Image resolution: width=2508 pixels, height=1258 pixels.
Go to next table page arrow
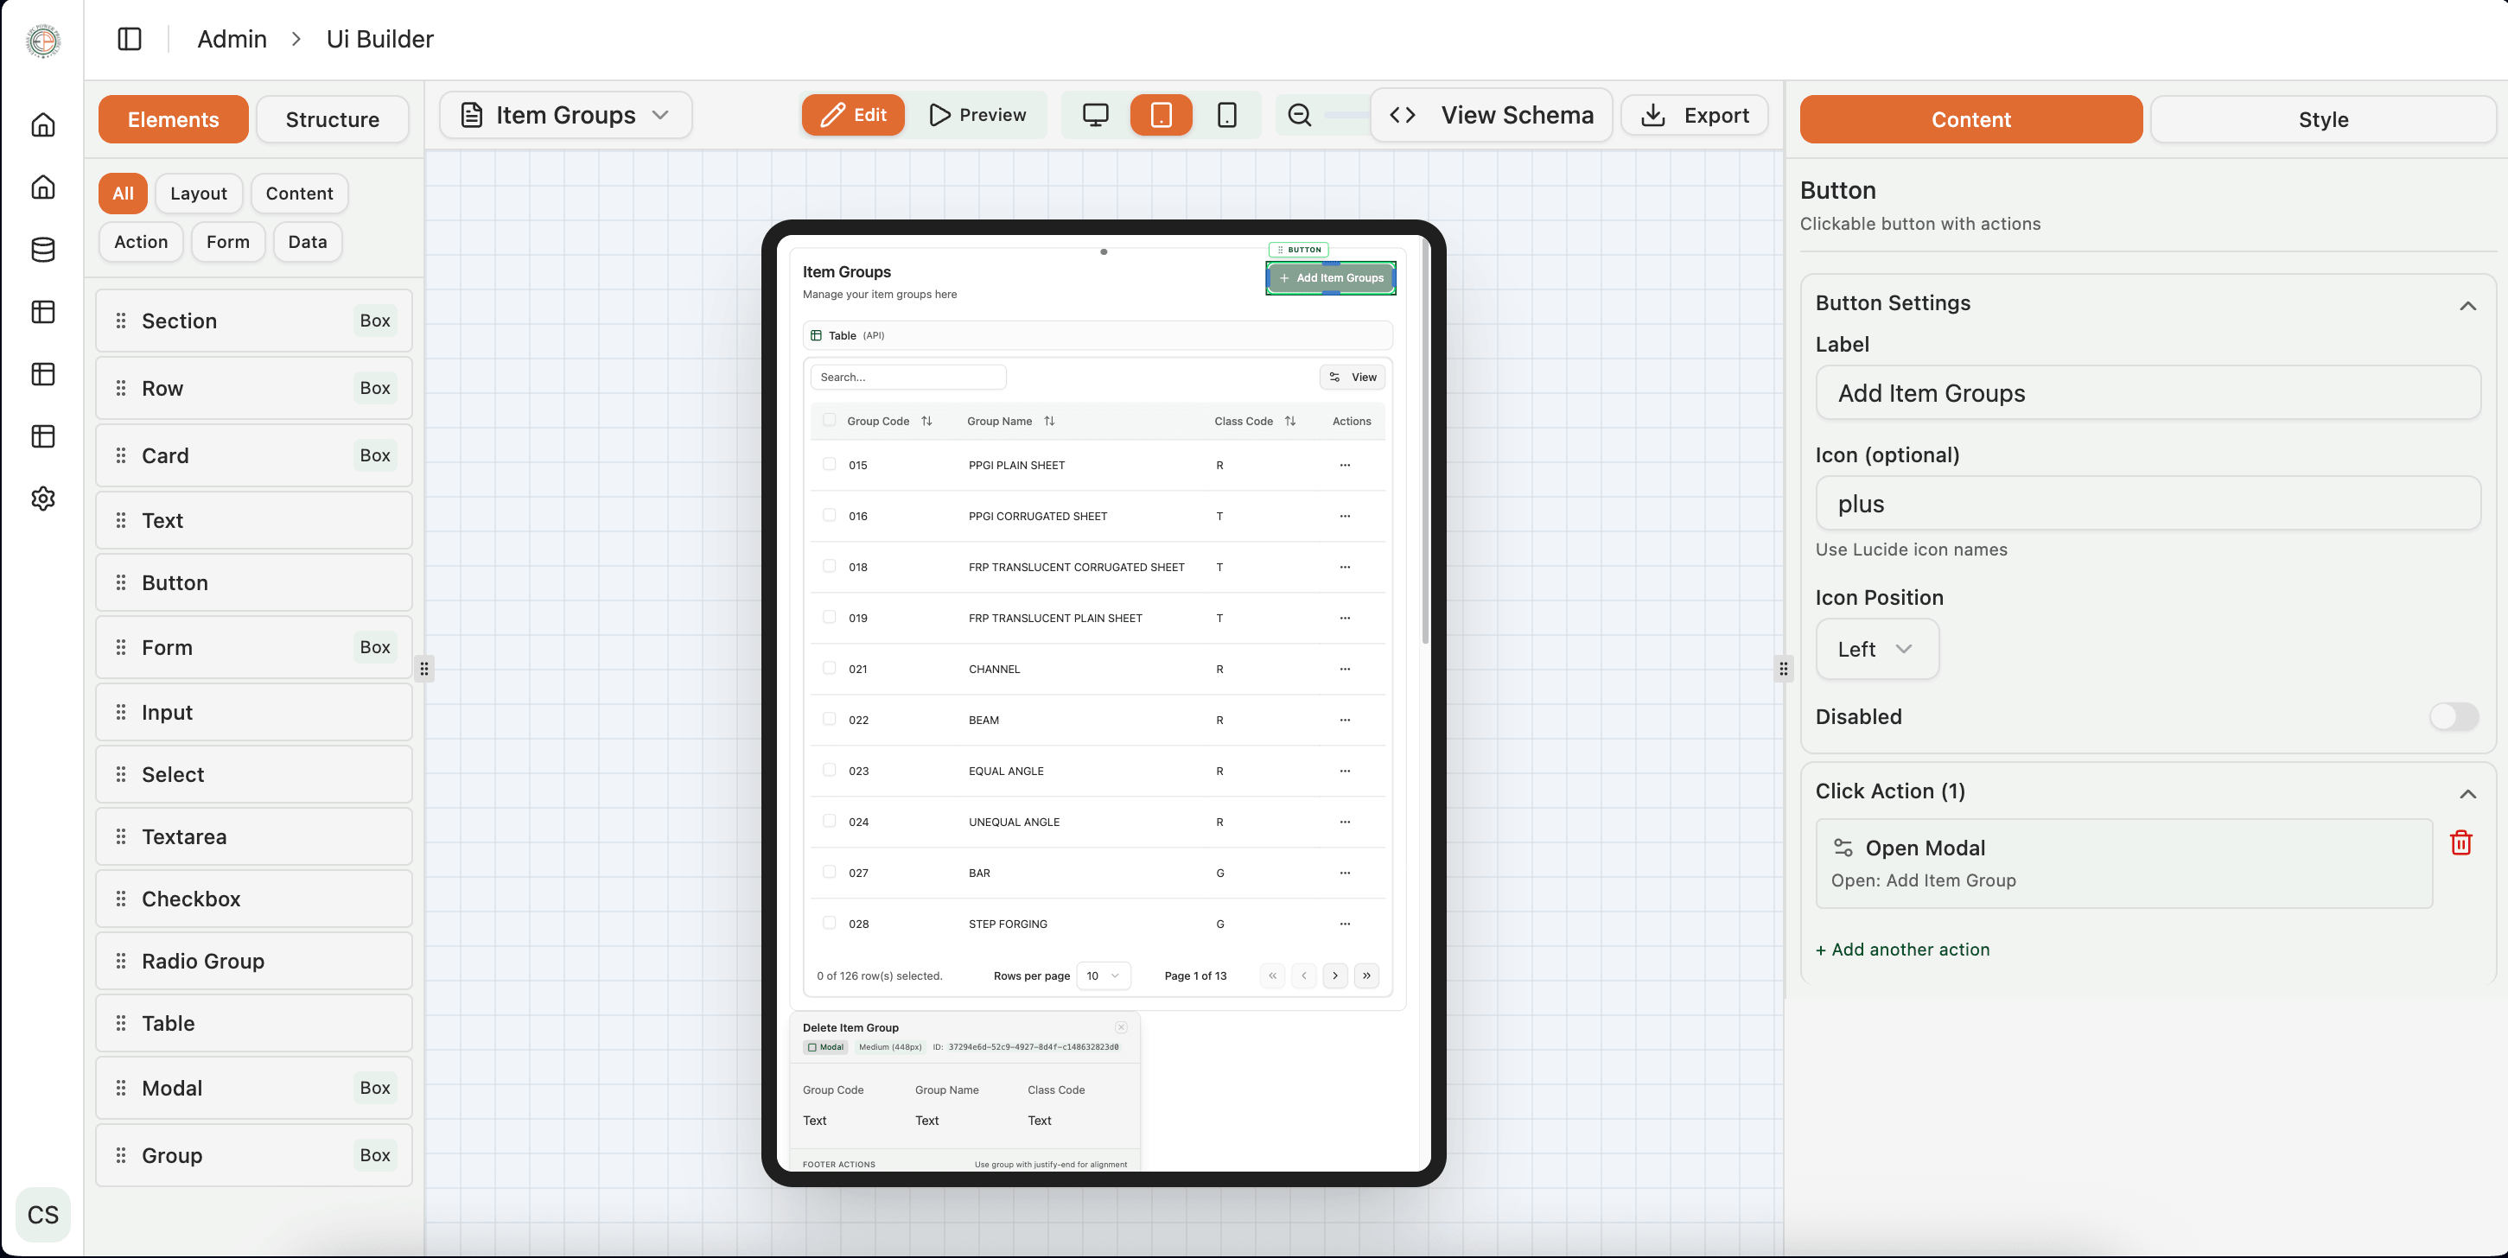(x=1335, y=975)
